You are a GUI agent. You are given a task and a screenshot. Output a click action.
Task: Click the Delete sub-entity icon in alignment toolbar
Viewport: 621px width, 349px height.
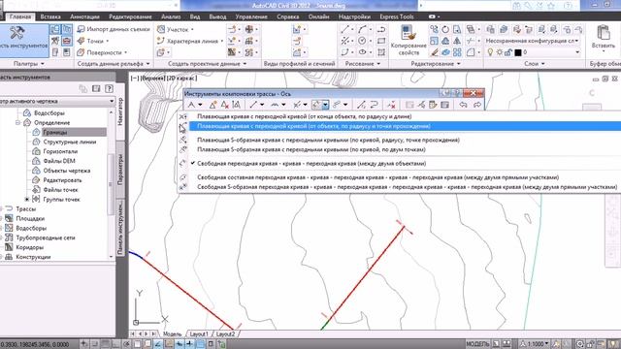coord(391,105)
